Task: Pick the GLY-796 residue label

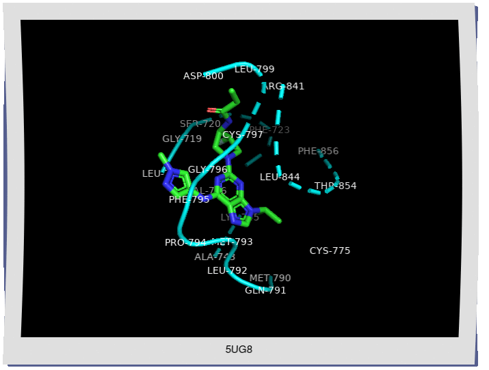Action: click(207, 169)
